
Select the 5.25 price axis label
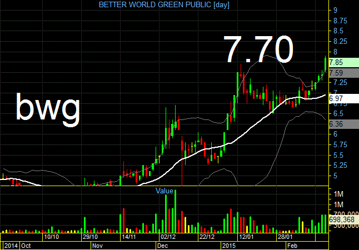pos(340,166)
